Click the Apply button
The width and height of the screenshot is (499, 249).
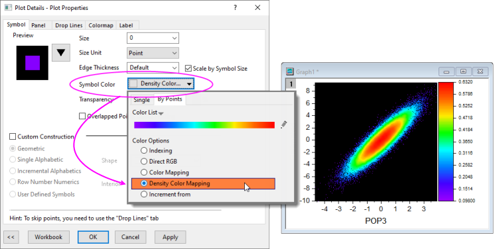(171, 237)
